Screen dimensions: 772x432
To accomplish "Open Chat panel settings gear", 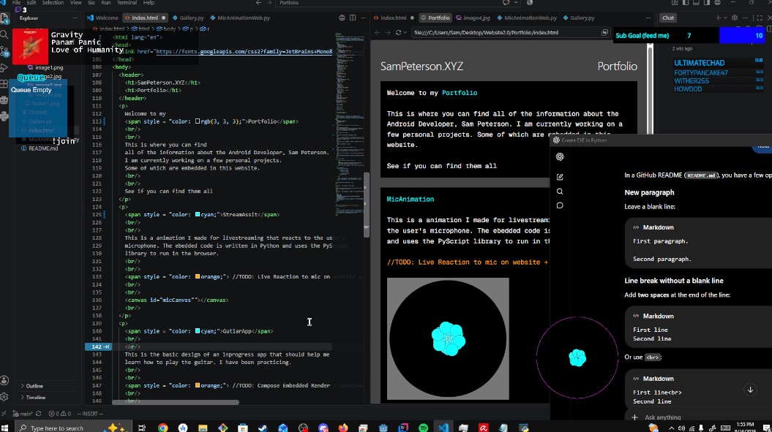I will pos(734,18).
